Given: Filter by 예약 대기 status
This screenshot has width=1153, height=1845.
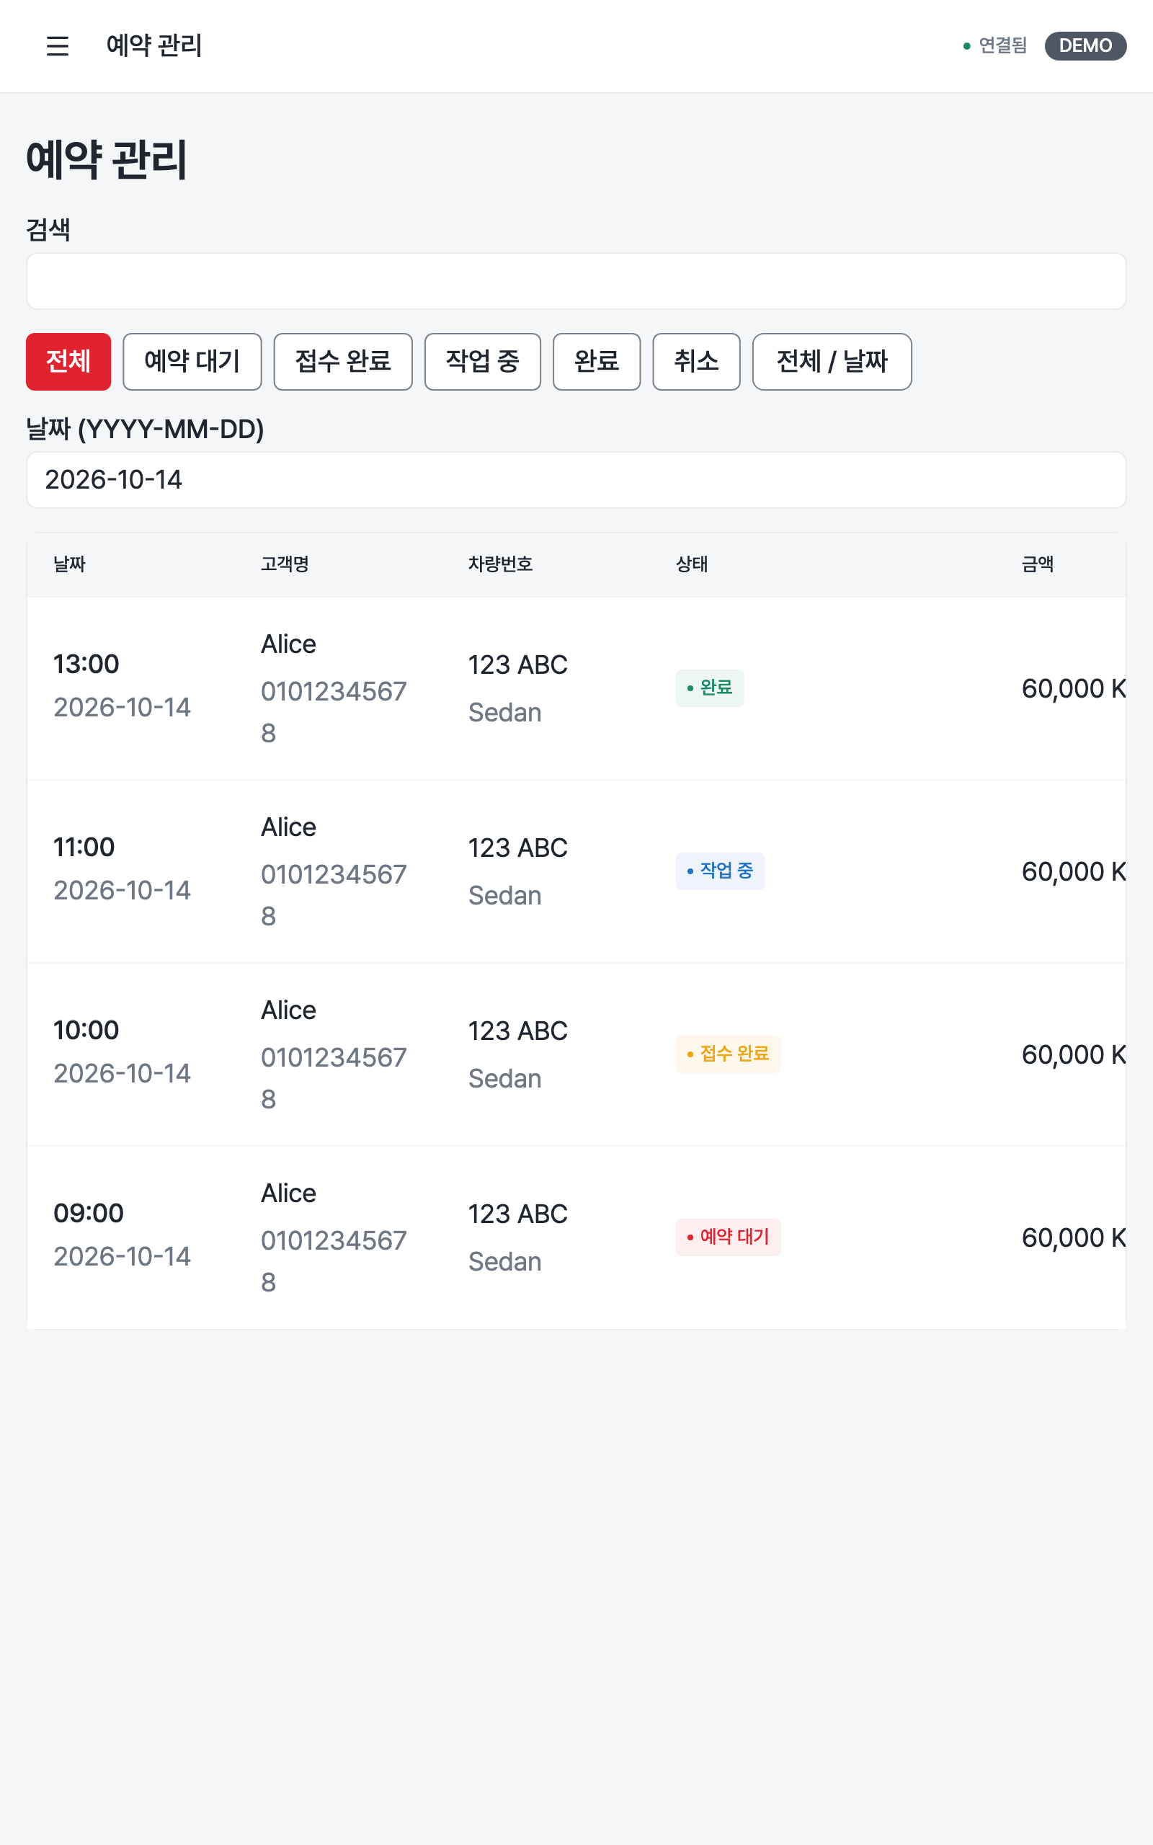Looking at the screenshot, I should [192, 361].
